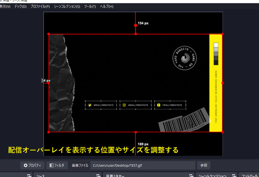
Task: Pop out the シーントランジション dock icon
Action: click(x=234, y=176)
